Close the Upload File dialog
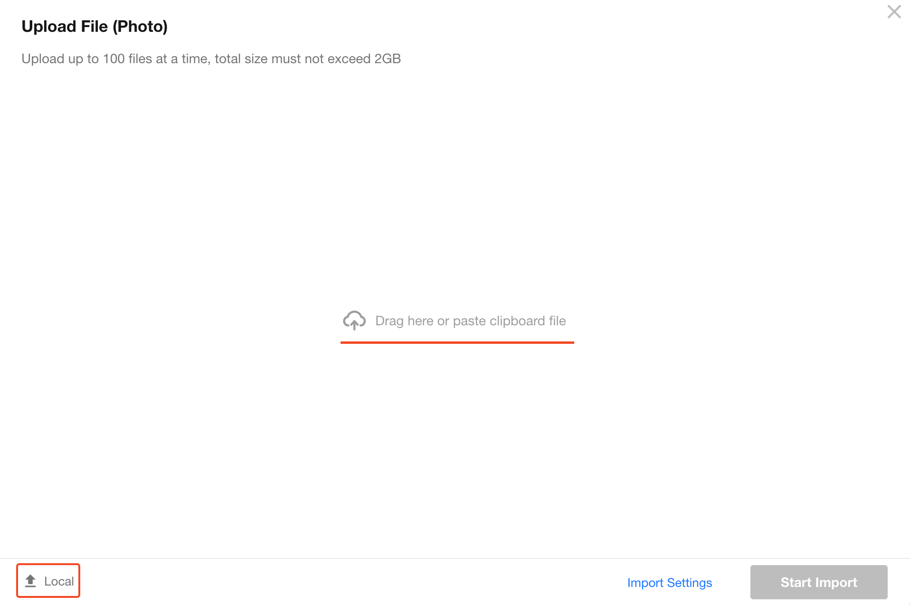 (894, 12)
